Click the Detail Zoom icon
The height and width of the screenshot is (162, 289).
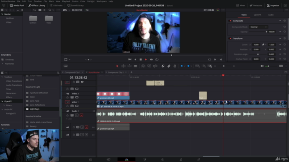204,66
